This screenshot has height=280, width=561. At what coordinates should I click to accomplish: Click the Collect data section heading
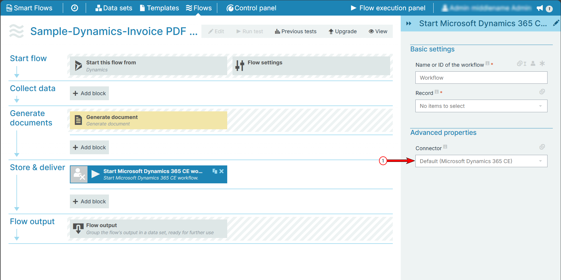tap(33, 88)
